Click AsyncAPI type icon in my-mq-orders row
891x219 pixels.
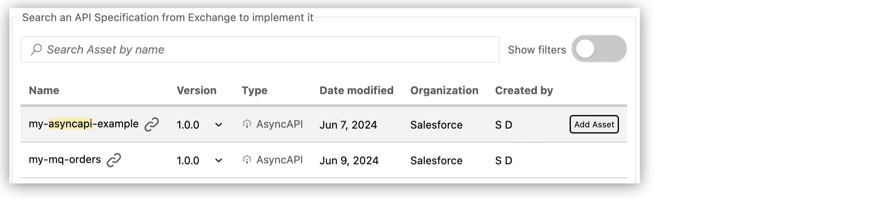pos(247,160)
